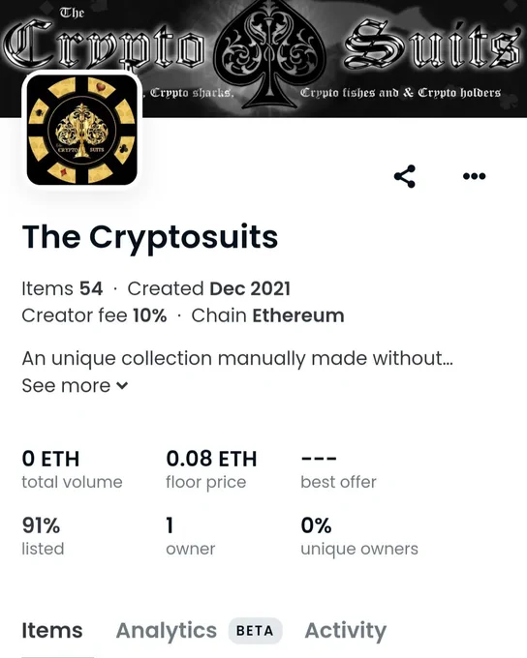Viewport: 527px width, 658px height.
Task: Click the truncated collection description text
Action: click(x=237, y=359)
